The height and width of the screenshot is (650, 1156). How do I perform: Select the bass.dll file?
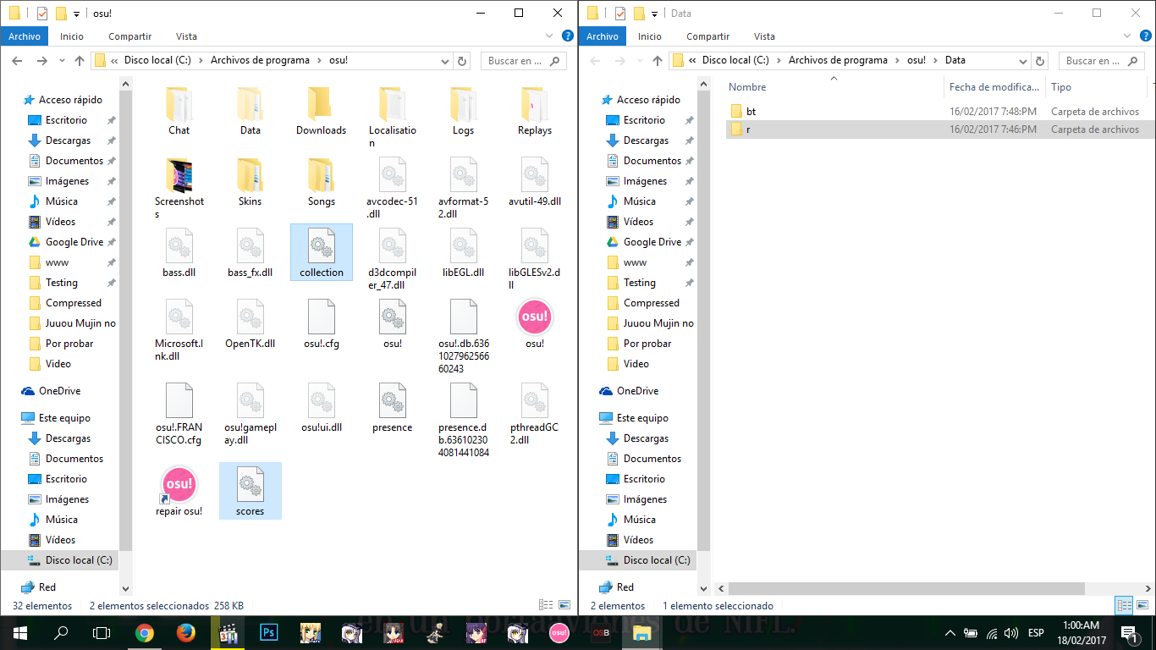point(179,253)
